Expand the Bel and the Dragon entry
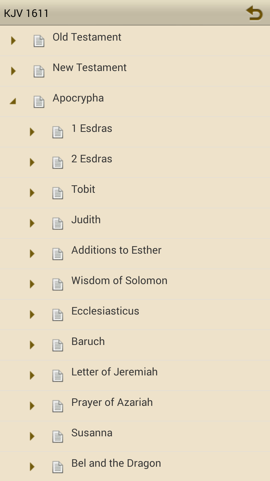The height and width of the screenshot is (481, 270). 32,467
